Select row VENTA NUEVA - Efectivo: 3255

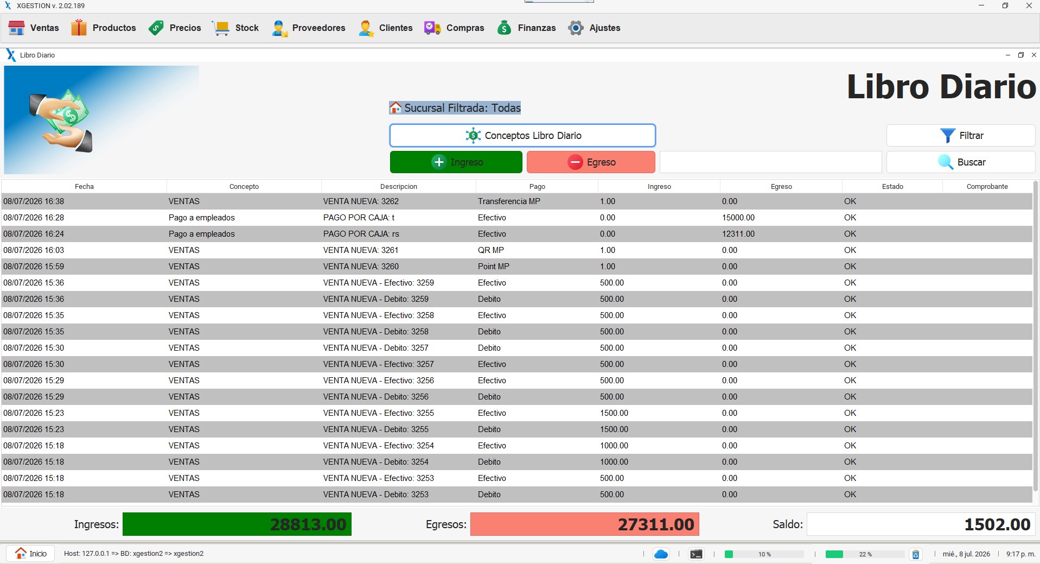(x=516, y=413)
